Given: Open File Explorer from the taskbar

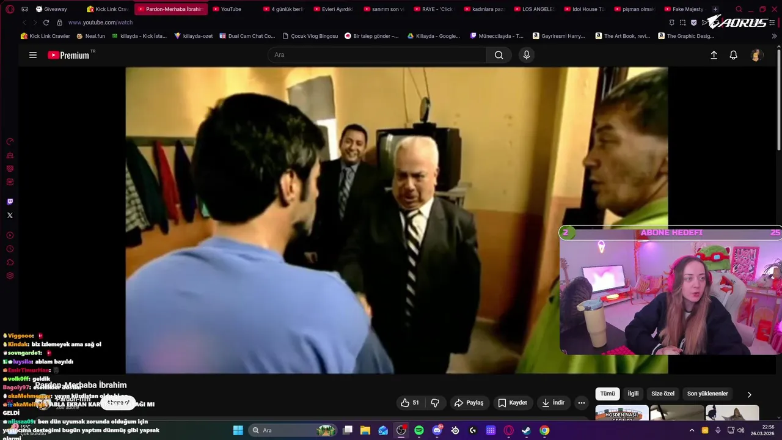Looking at the screenshot, I should (x=365, y=430).
